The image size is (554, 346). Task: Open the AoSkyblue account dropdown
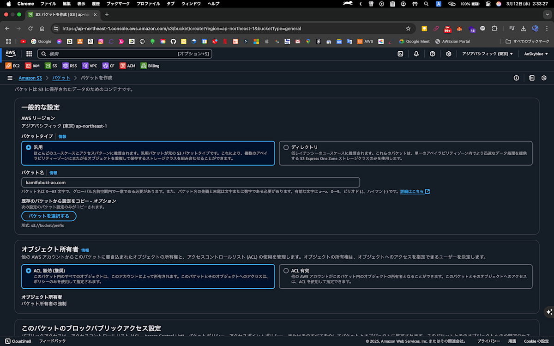[536, 54]
